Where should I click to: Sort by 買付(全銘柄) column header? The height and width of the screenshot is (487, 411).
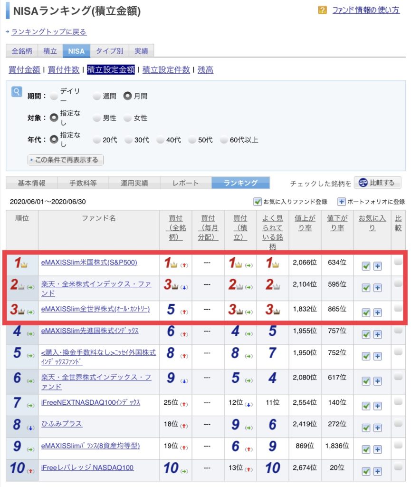tap(176, 227)
